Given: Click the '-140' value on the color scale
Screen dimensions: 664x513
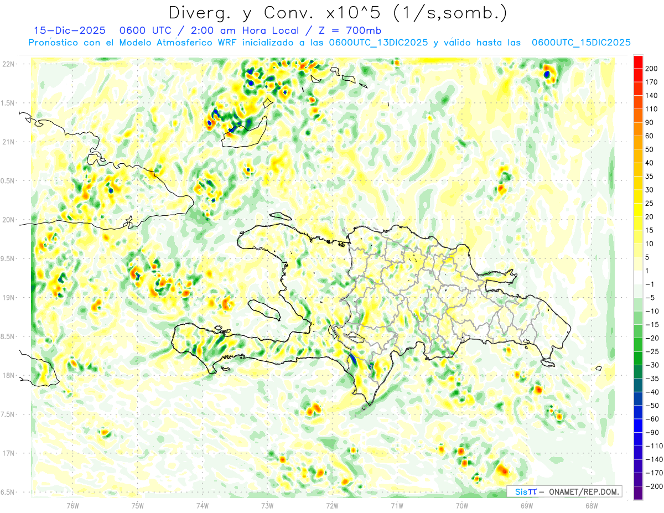Looking at the screenshot, I should pyautogui.click(x=655, y=460).
